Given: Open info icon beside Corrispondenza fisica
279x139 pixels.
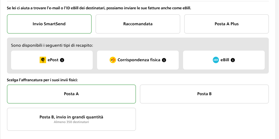Looking at the screenshot, I should [x=164, y=60].
